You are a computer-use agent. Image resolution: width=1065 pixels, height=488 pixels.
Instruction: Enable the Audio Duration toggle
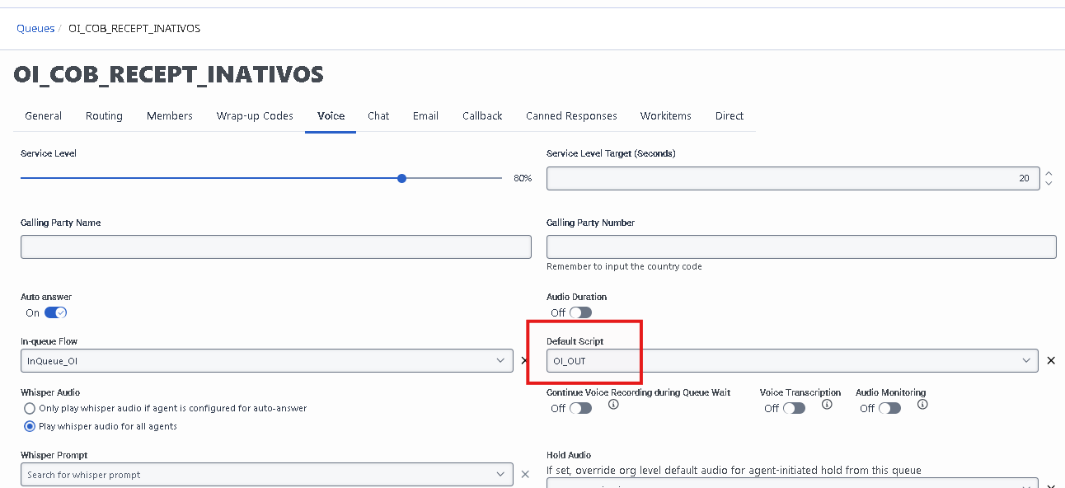[x=580, y=312]
